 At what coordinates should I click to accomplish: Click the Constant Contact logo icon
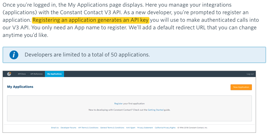pos(9,74)
